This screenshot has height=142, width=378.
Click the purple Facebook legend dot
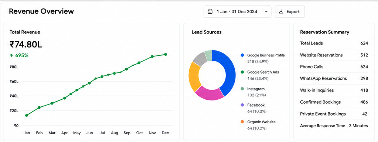tap(242, 105)
